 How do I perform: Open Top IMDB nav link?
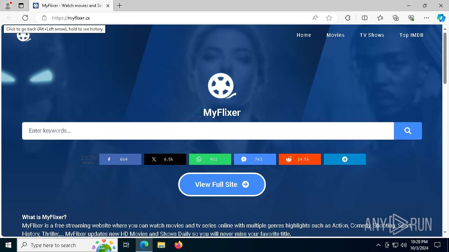click(411, 35)
